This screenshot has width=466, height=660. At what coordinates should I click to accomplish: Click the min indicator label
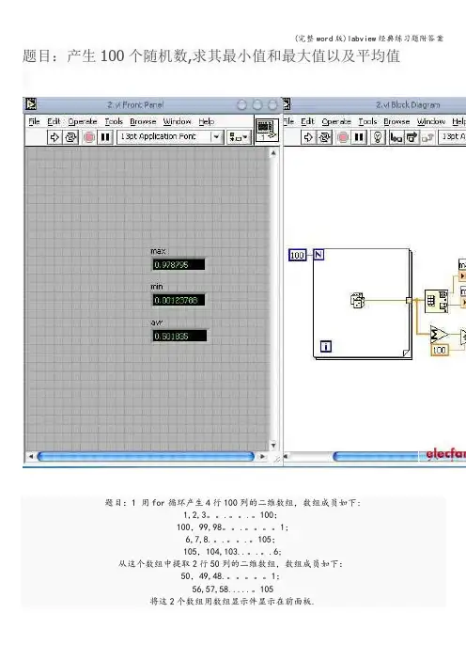pyautogui.click(x=157, y=287)
